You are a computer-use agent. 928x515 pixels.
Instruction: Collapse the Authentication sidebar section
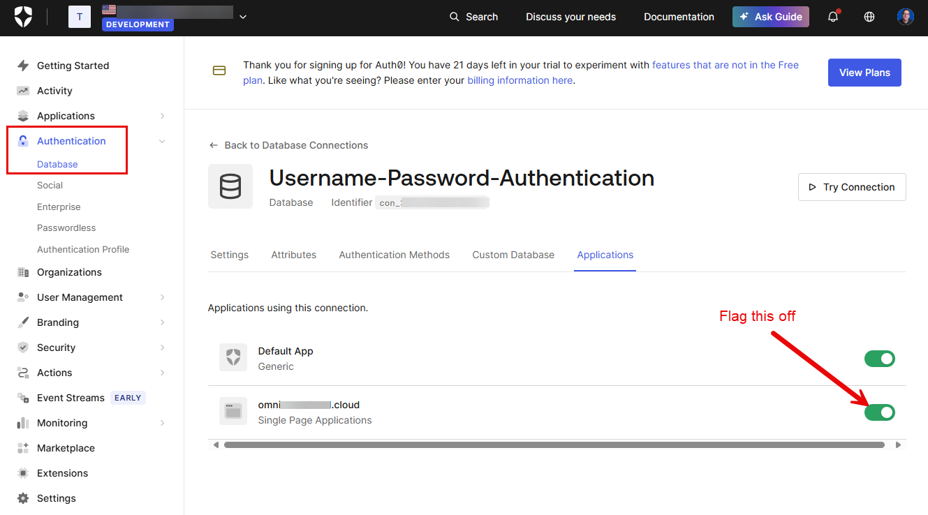162,141
